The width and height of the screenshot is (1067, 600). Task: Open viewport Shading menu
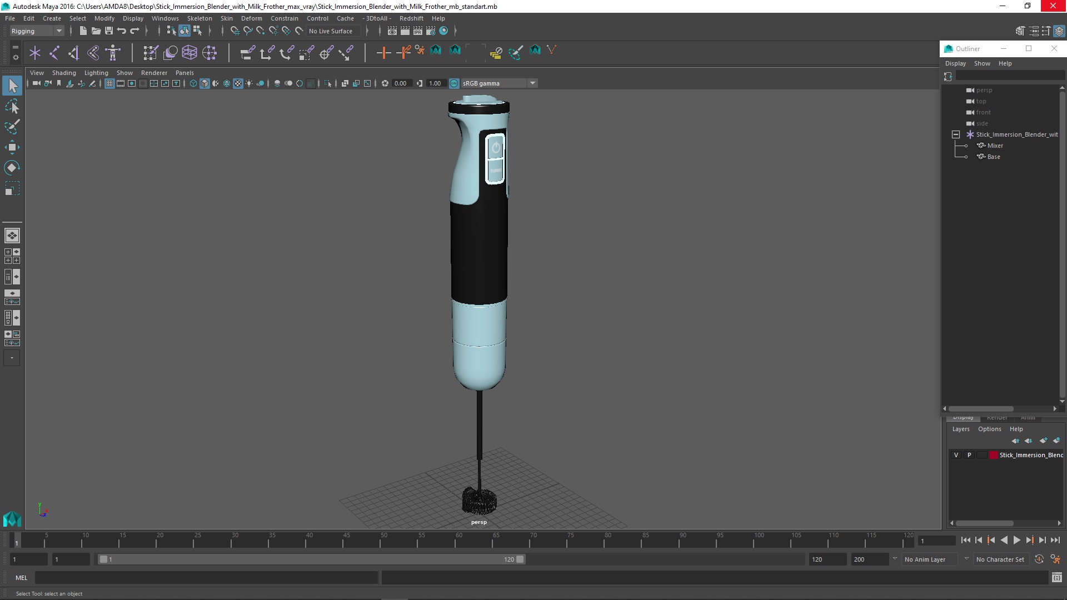64,73
